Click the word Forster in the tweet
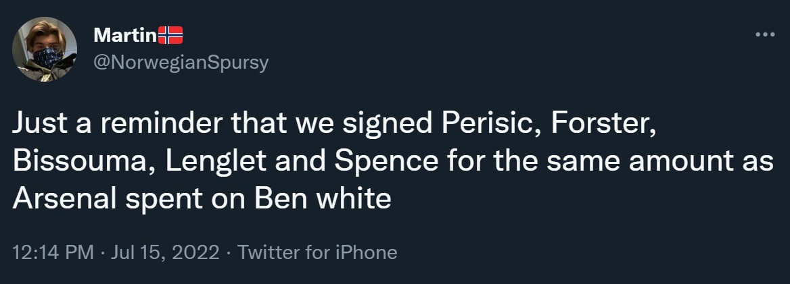 603,126
